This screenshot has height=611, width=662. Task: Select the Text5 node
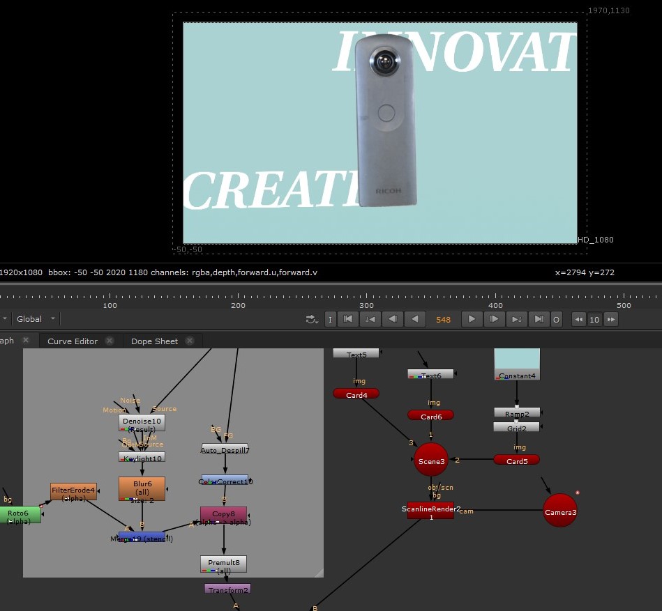pyautogui.click(x=356, y=353)
